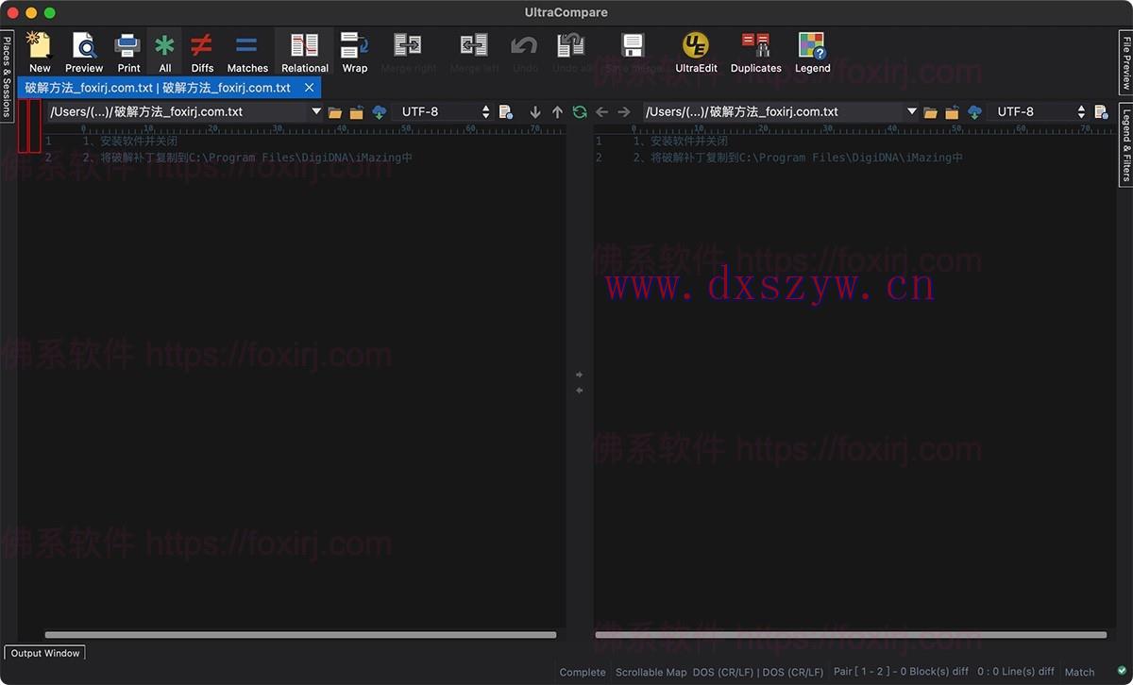Go to previous difference arrow
The image size is (1133, 685).
point(557,112)
